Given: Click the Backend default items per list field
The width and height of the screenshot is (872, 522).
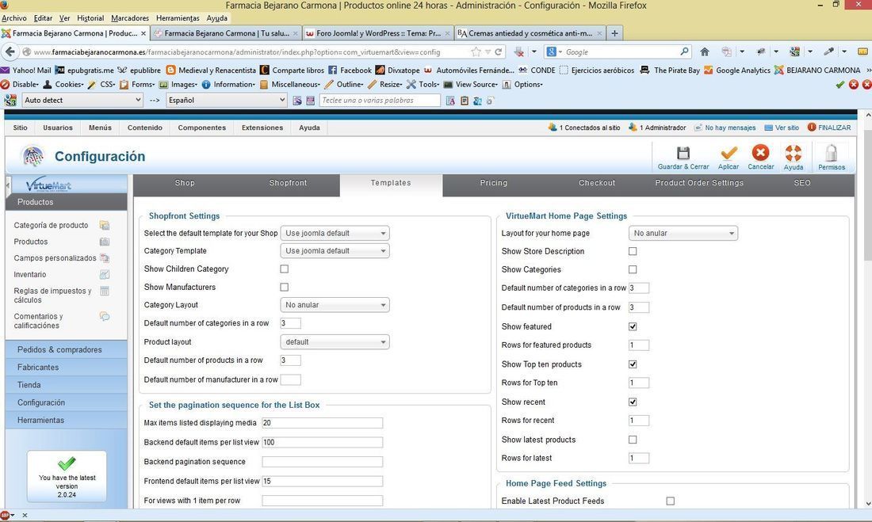Looking at the screenshot, I should click(323, 443).
